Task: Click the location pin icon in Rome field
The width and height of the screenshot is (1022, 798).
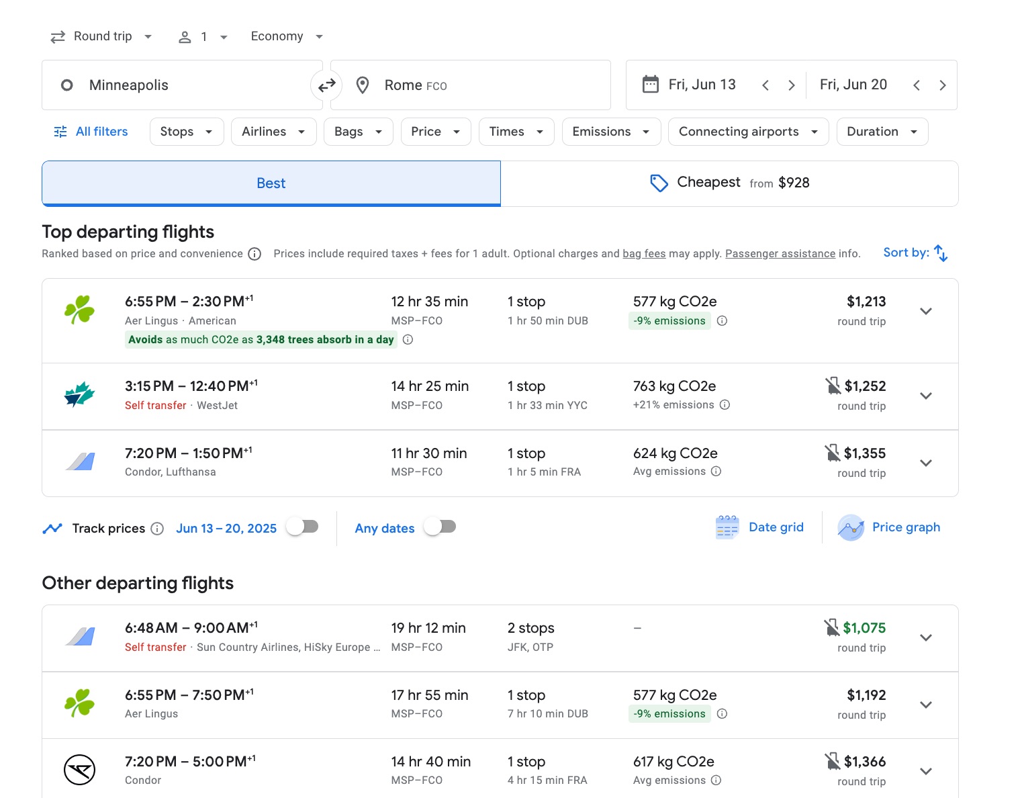Action: click(x=363, y=85)
